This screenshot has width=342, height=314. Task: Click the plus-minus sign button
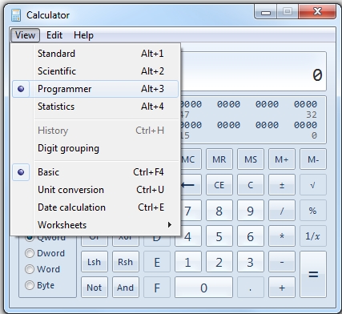point(282,185)
